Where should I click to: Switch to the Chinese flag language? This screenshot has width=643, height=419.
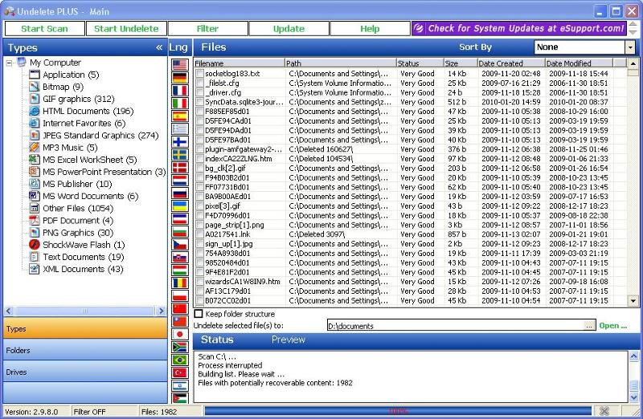[179, 308]
